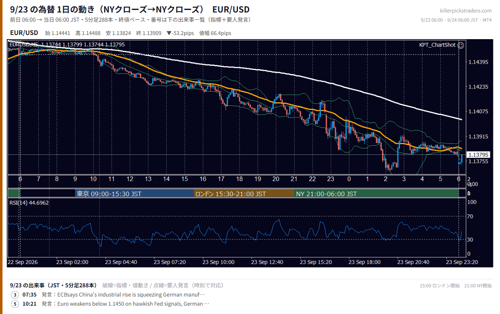500x314 pixels.
Task: Click the opening price 始 1.14441
Action: pyautogui.click(x=58, y=33)
